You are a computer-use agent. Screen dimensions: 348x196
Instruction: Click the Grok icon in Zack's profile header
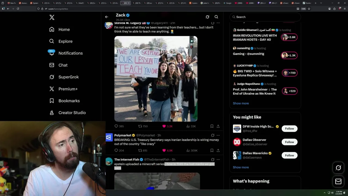pyautogui.click(x=207, y=17)
